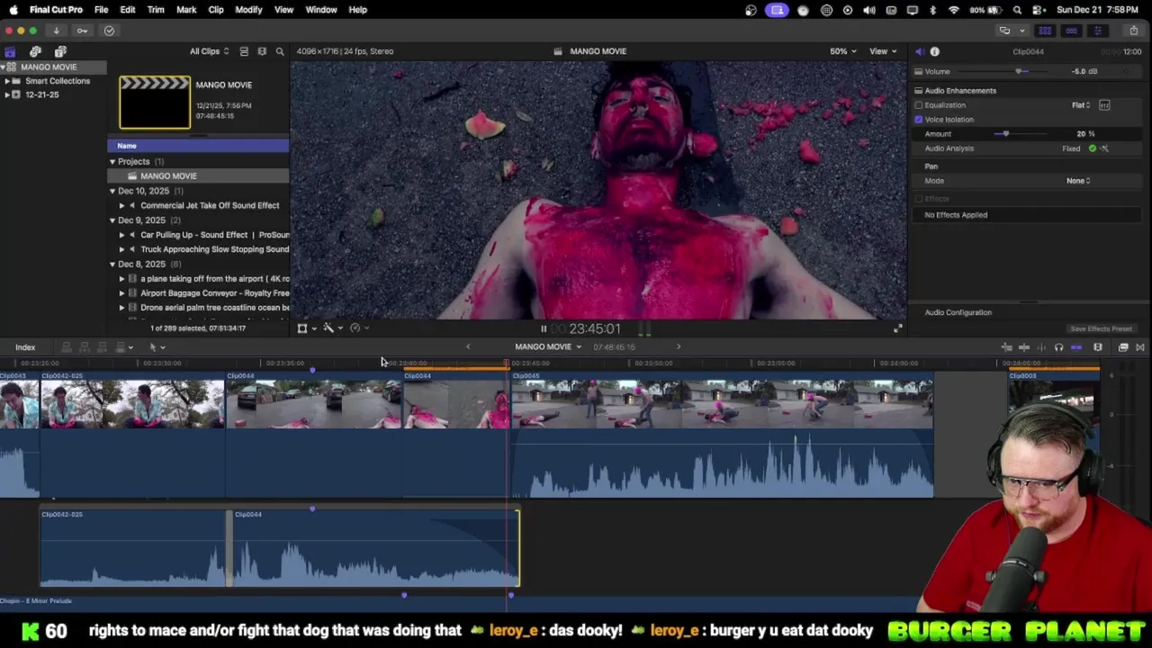The width and height of the screenshot is (1152, 648).
Task: Collapse the Dec 10, 2025 group
Action: [112, 191]
